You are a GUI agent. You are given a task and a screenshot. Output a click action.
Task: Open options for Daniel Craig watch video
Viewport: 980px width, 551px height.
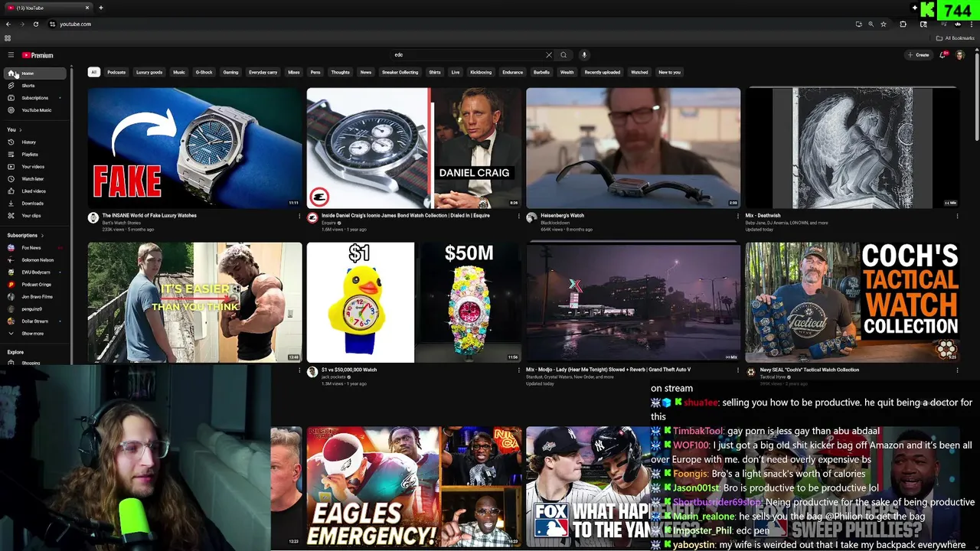(518, 216)
